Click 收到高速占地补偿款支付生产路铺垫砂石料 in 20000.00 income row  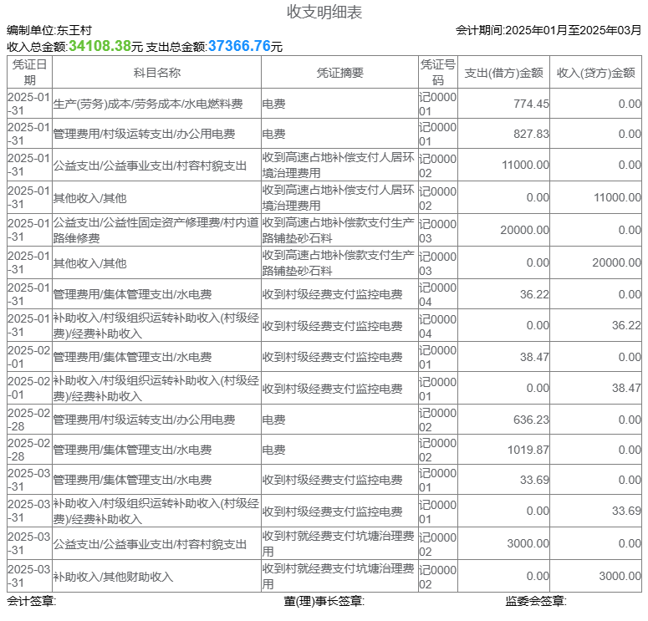pos(338,262)
